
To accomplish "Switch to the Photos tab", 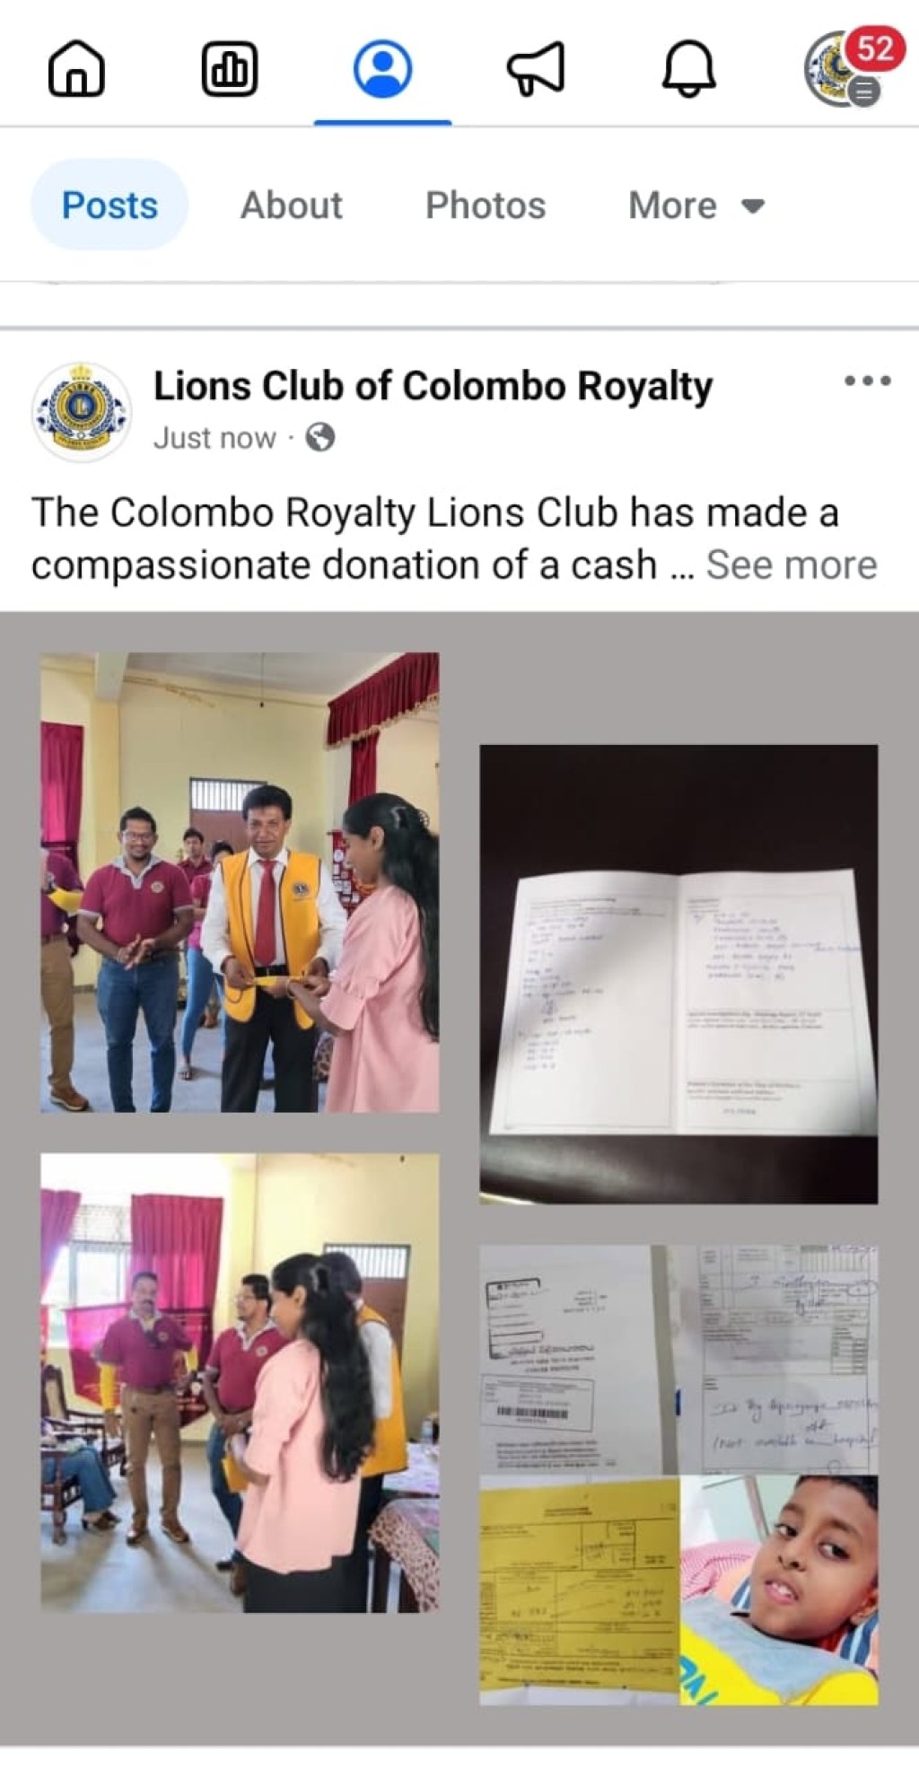I will point(486,206).
